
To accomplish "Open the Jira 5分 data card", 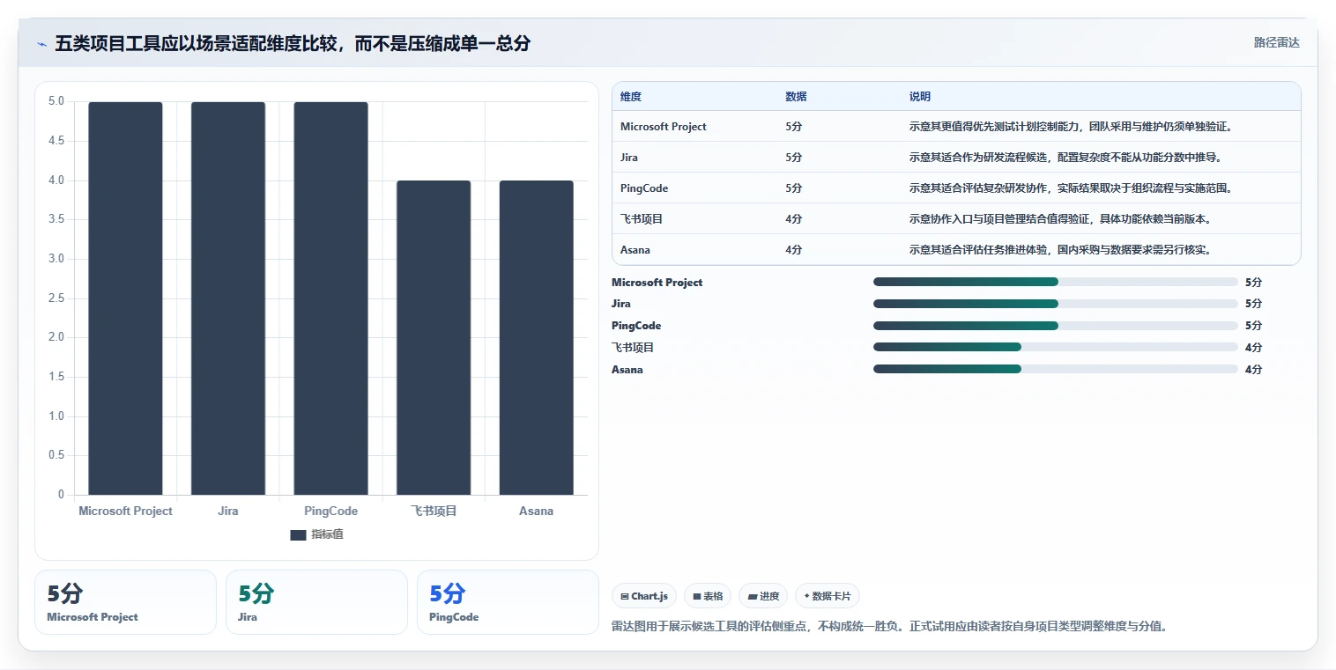I will coord(316,602).
